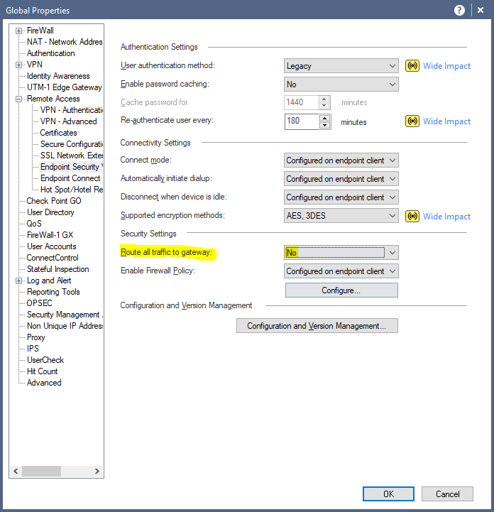494x512 pixels.
Task: Expand the FireWall tree node
Action: [x=19, y=31]
